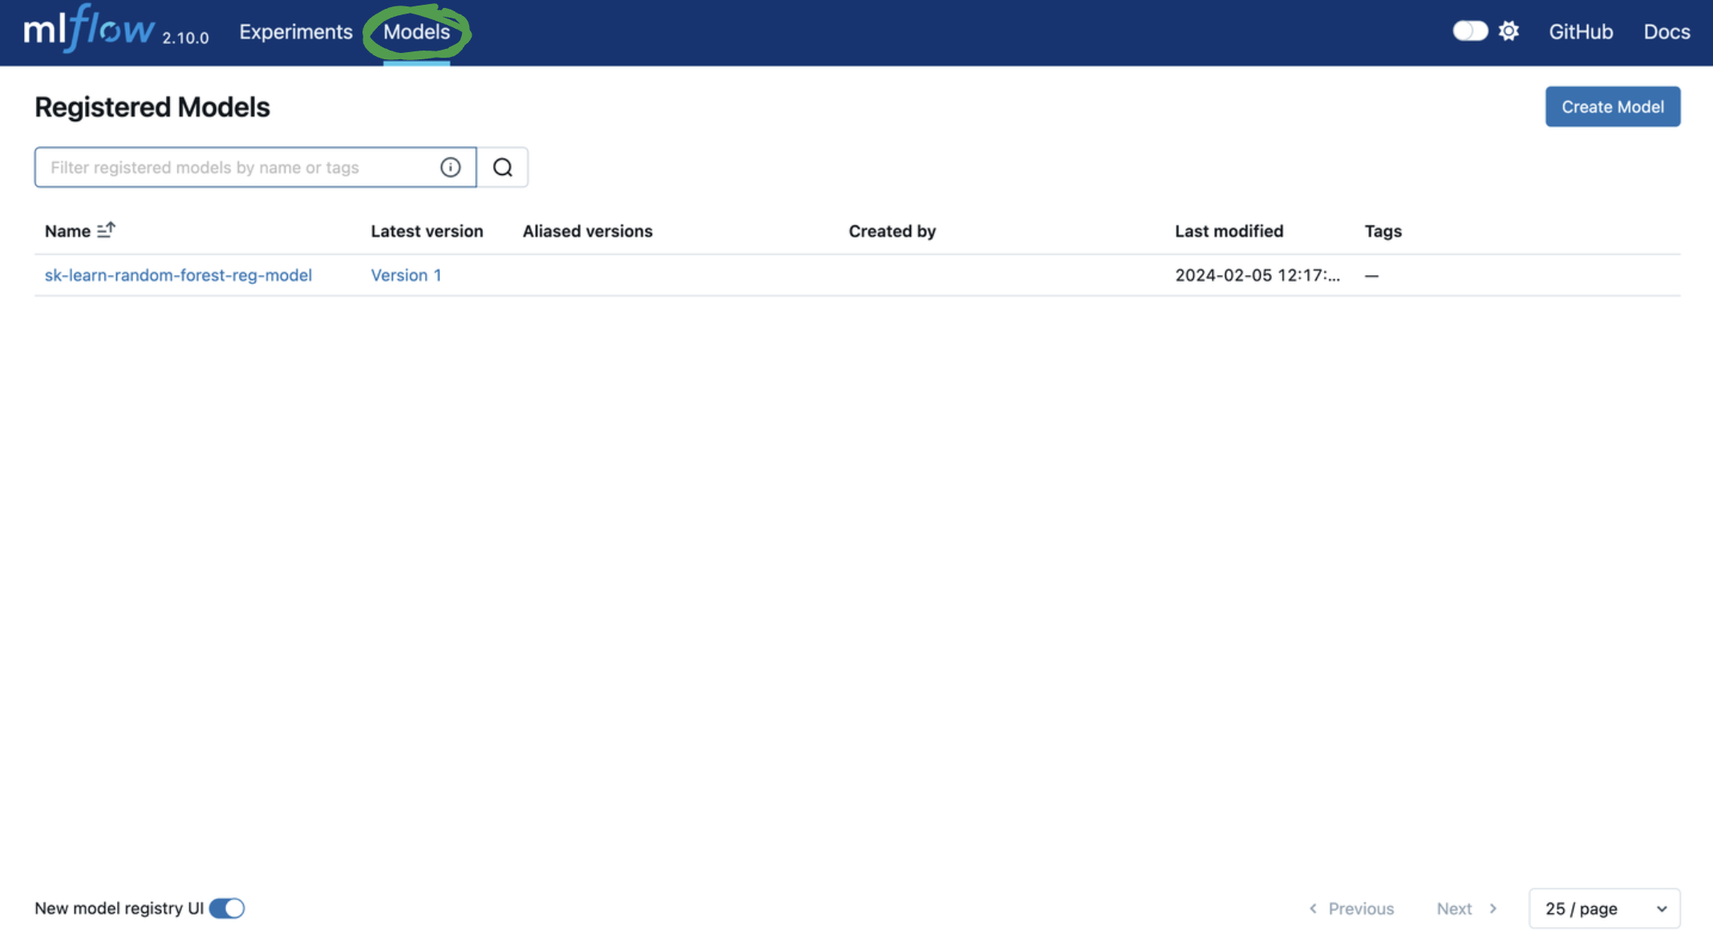The image size is (1713, 937).
Task: Select the Models tab
Action: 416,32
